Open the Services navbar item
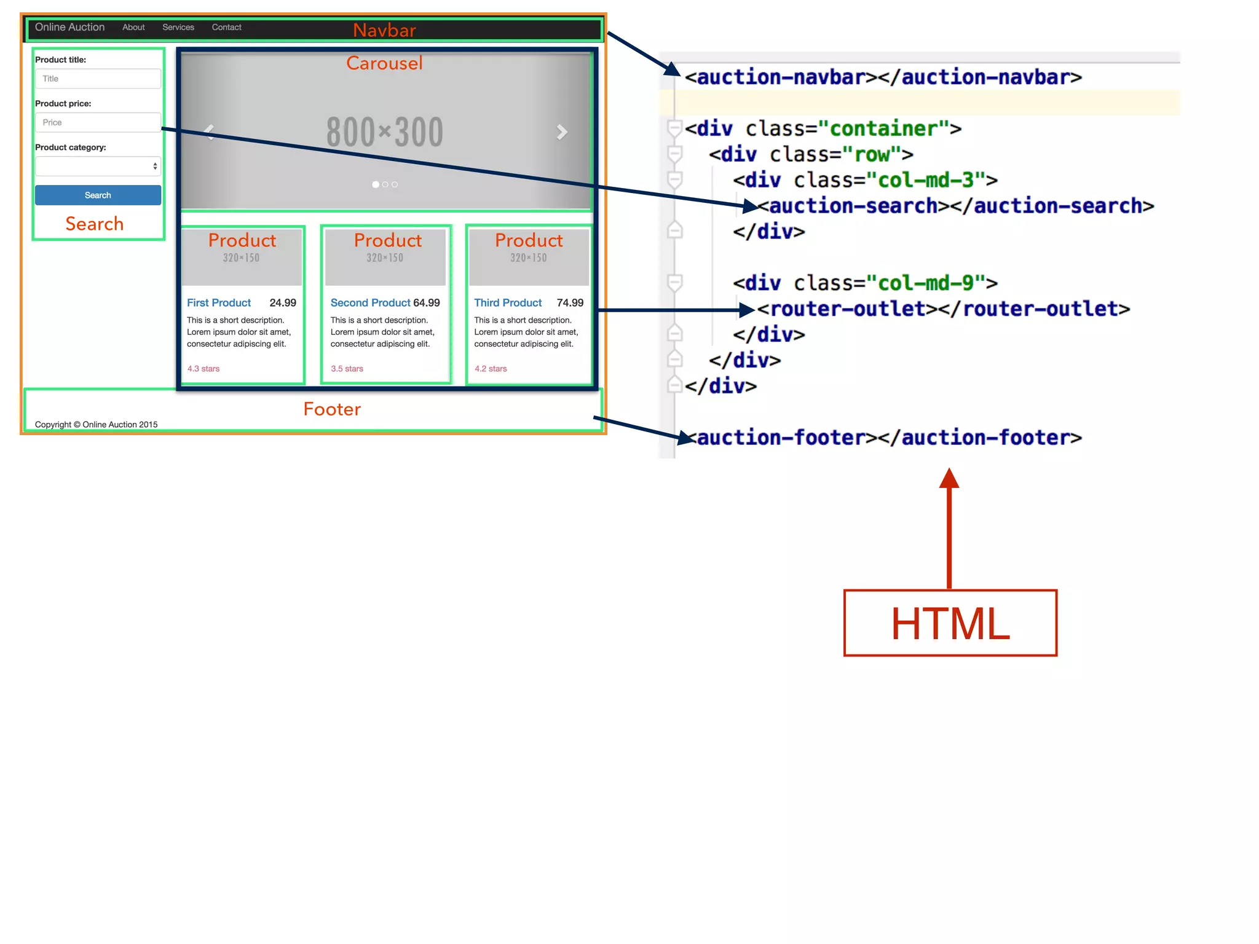1259x944 pixels. click(x=178, y=27)
